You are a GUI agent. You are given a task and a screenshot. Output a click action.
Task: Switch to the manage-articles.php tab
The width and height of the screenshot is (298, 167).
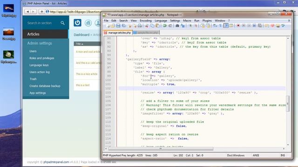point(118,32)
